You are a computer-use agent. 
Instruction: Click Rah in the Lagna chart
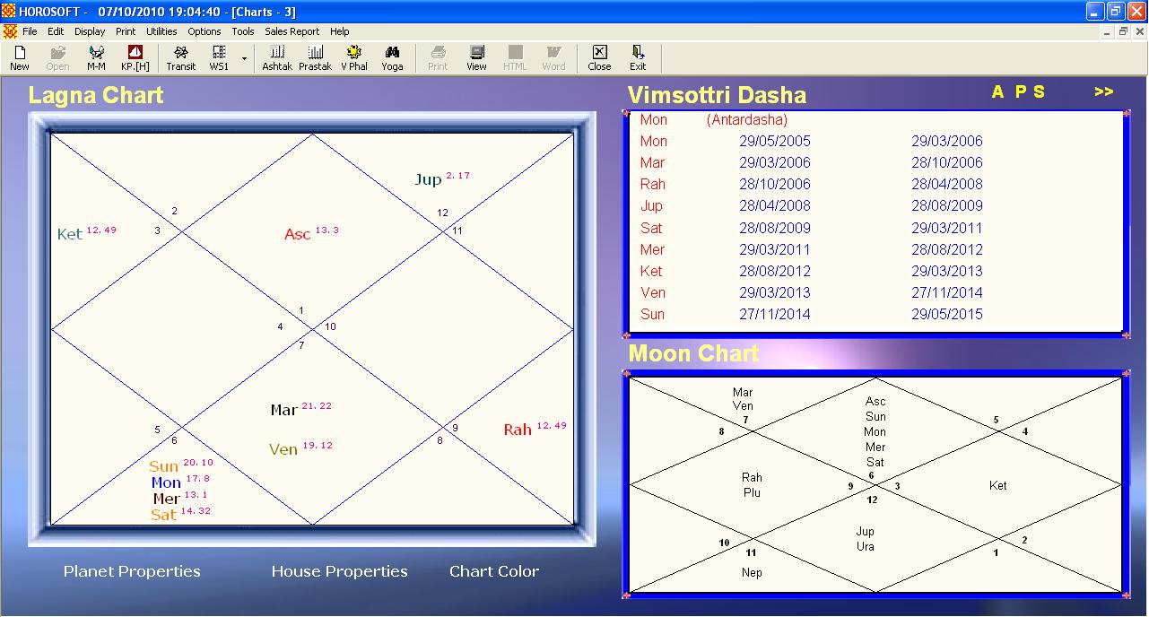click(518, 430)
